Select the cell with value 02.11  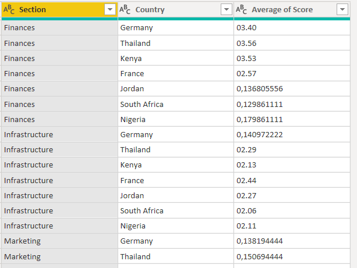pos(292,226)
